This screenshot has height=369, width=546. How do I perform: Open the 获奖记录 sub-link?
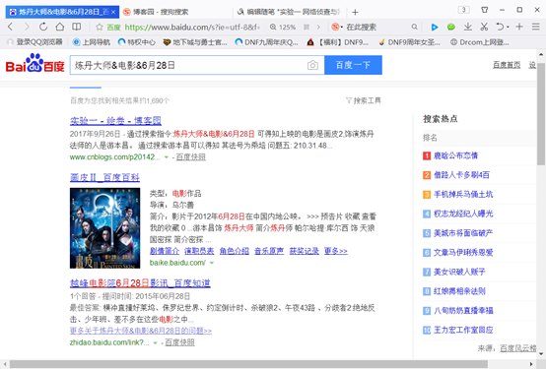(304, 251)
